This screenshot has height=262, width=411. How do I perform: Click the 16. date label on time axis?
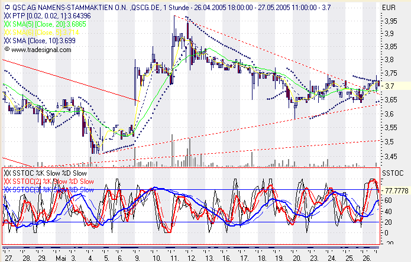[226, 258]
